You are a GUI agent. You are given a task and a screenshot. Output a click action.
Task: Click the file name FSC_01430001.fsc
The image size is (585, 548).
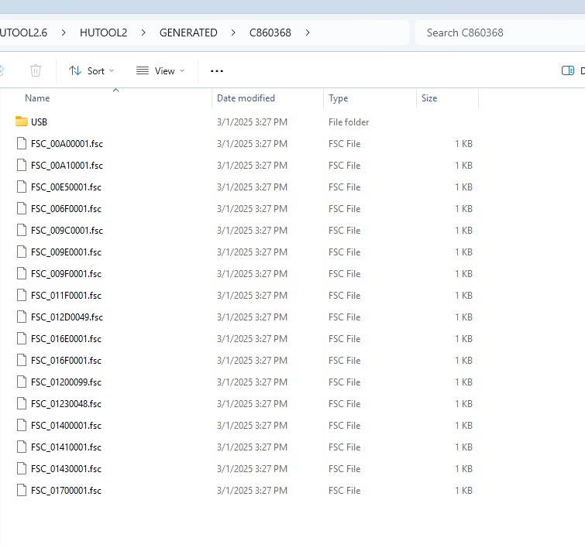click(66, 469)
